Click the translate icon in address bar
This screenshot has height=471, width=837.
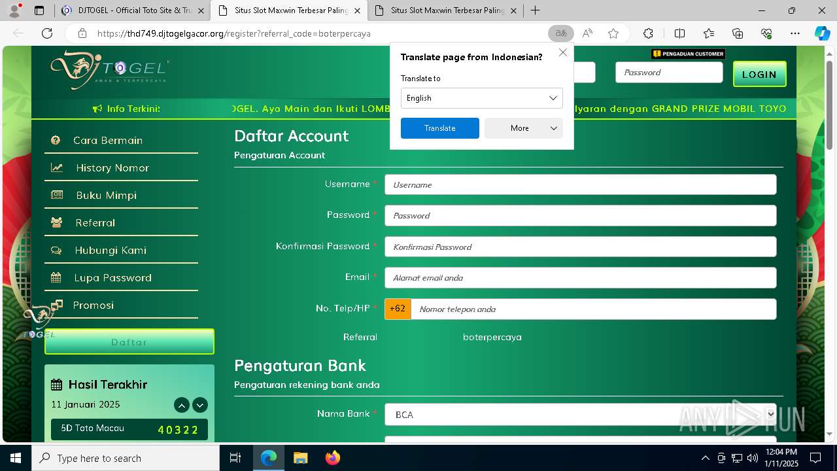(x=561, y=33)
